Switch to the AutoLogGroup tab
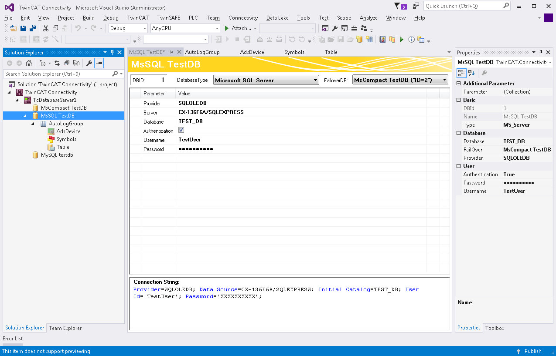 click(202, 52)
